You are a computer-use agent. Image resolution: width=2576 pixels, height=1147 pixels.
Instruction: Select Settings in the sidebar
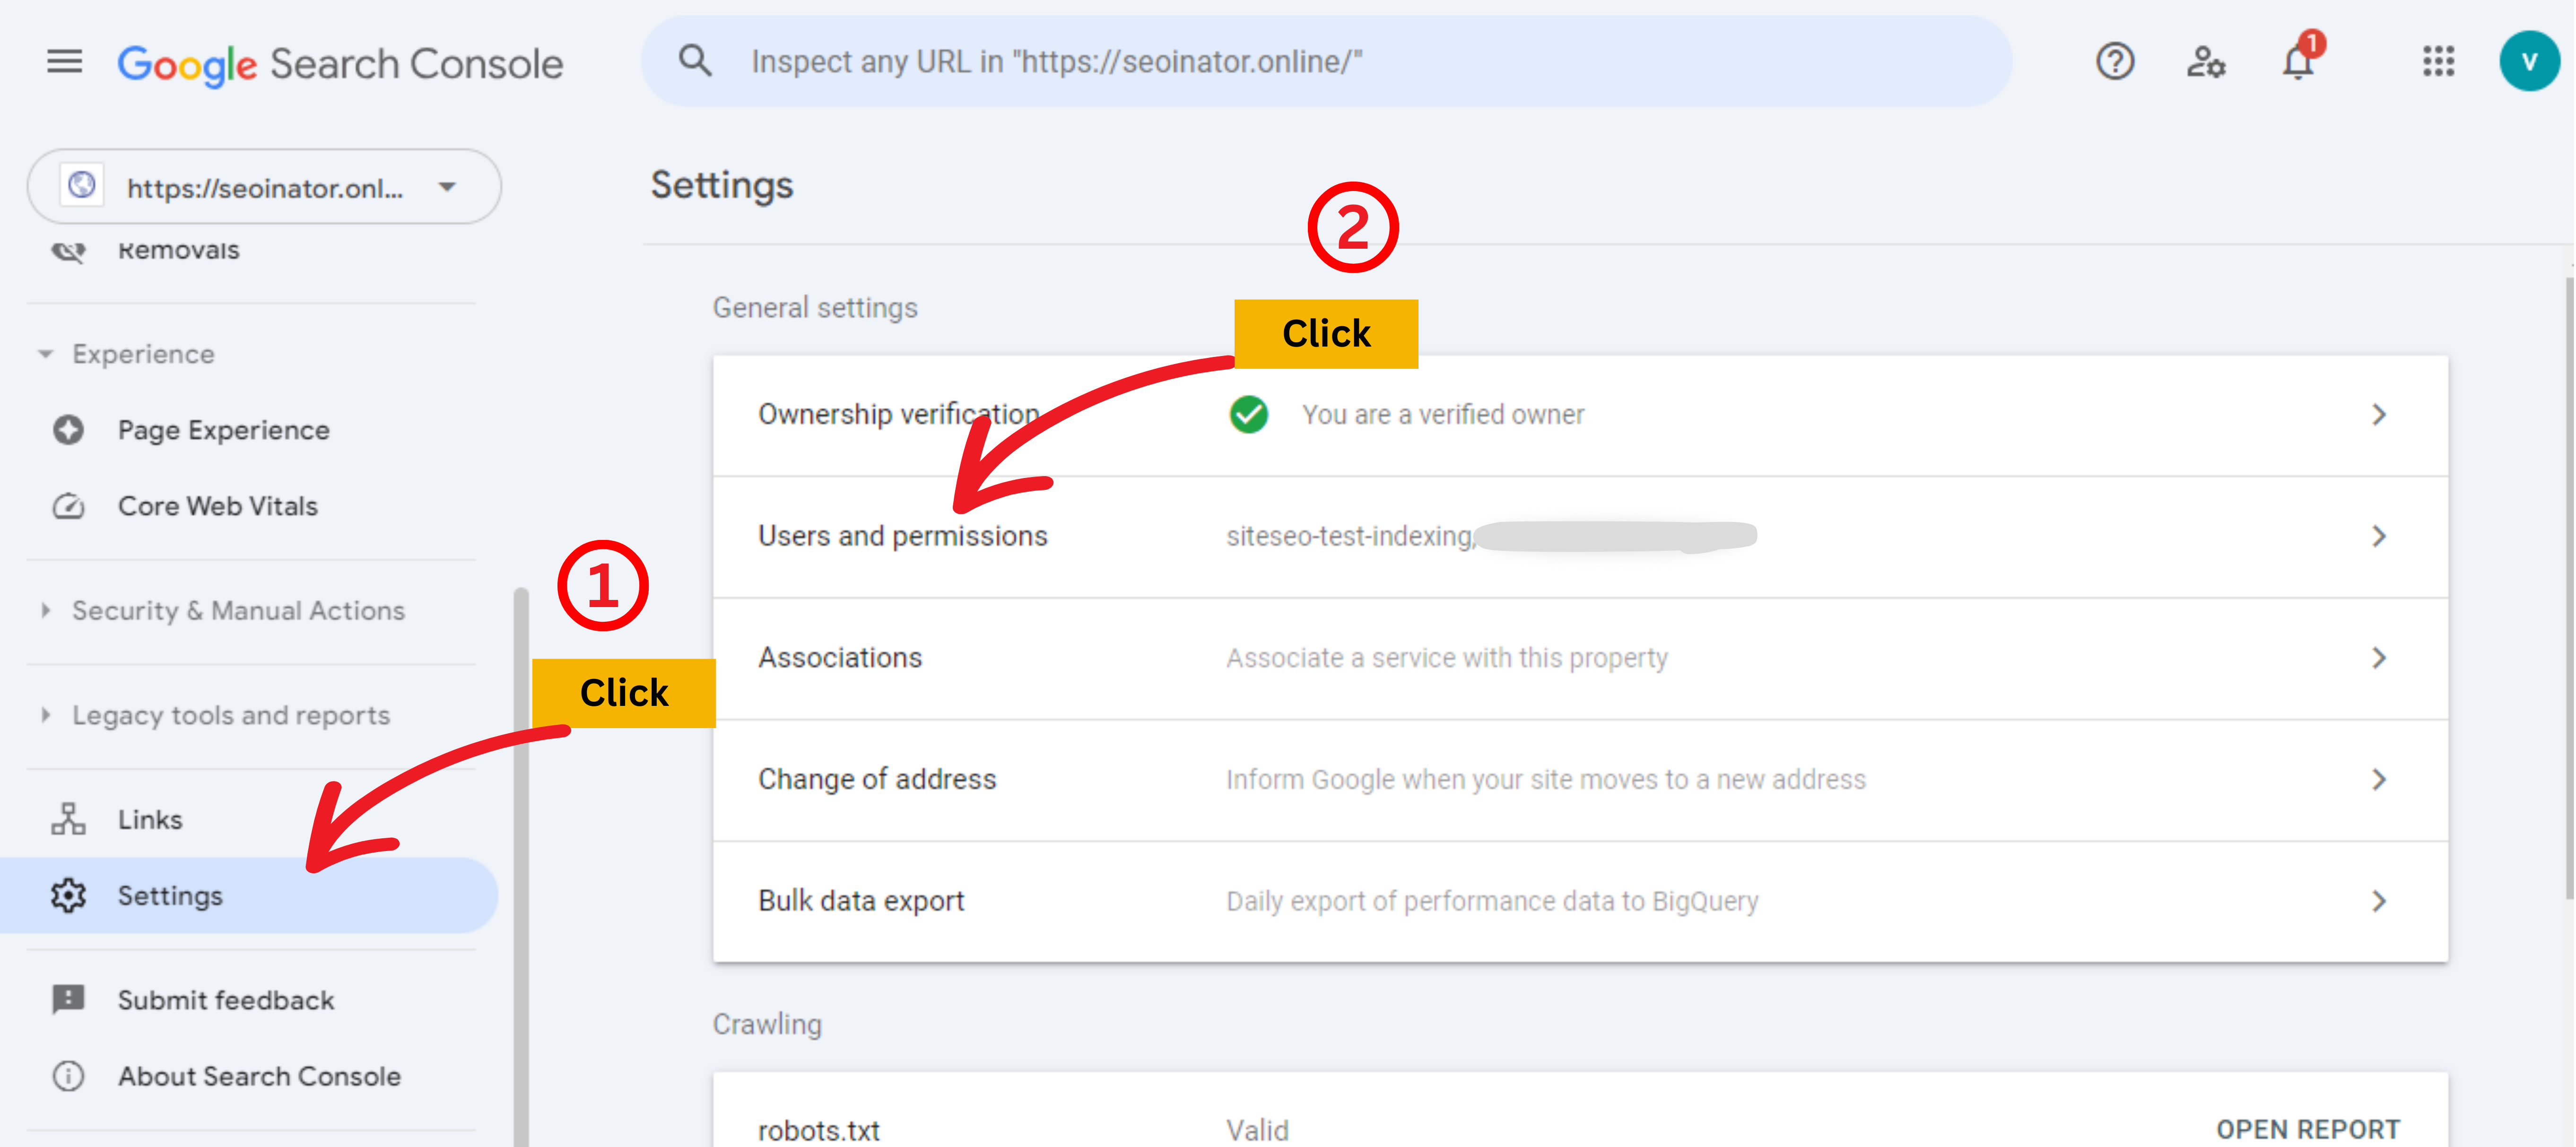coord(249,895)
